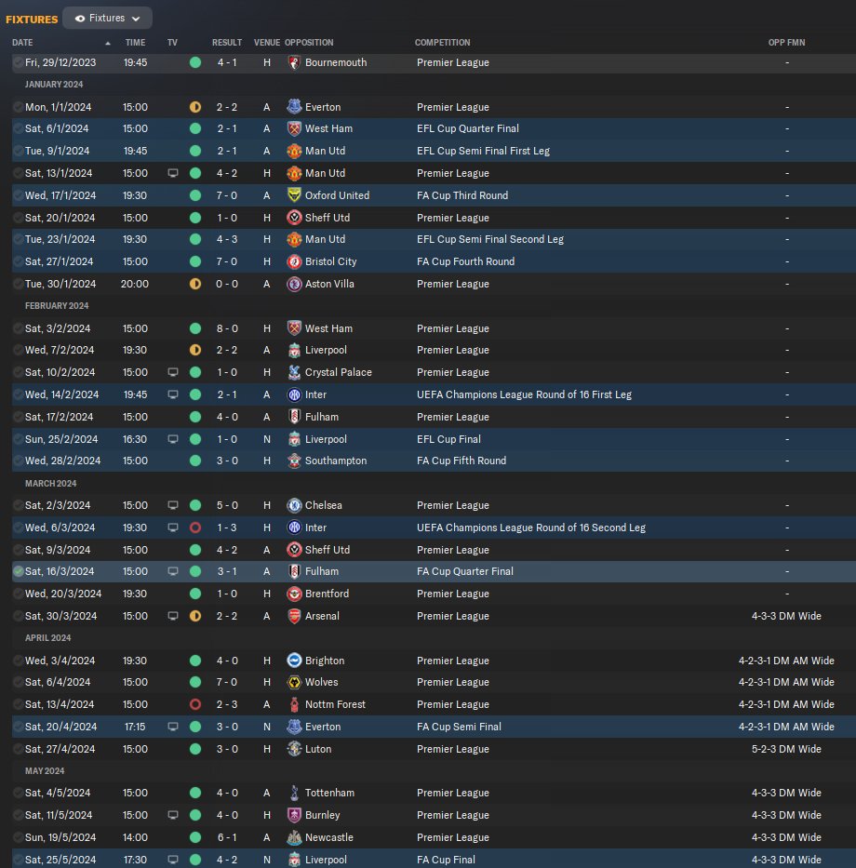
Task: Untick the checkmark on Fulham 16/3/2024 row
Action: (x=19, y=571)
